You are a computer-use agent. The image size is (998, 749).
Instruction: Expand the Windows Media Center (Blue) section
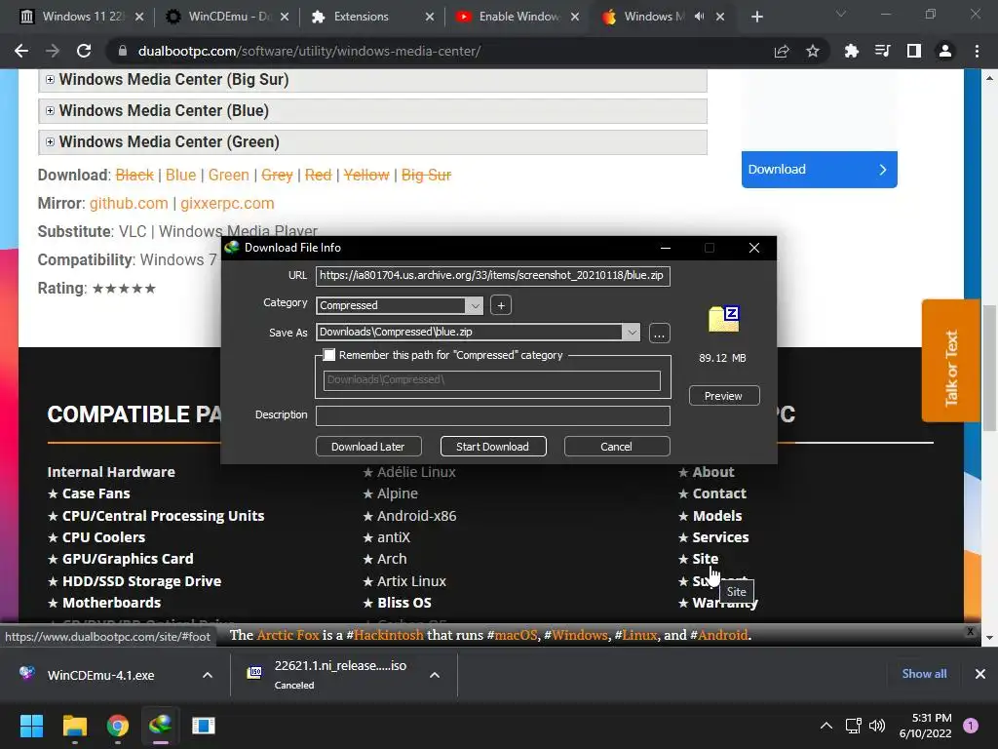50,111
